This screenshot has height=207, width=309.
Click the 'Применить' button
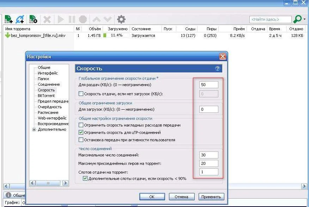click(211, 196)
